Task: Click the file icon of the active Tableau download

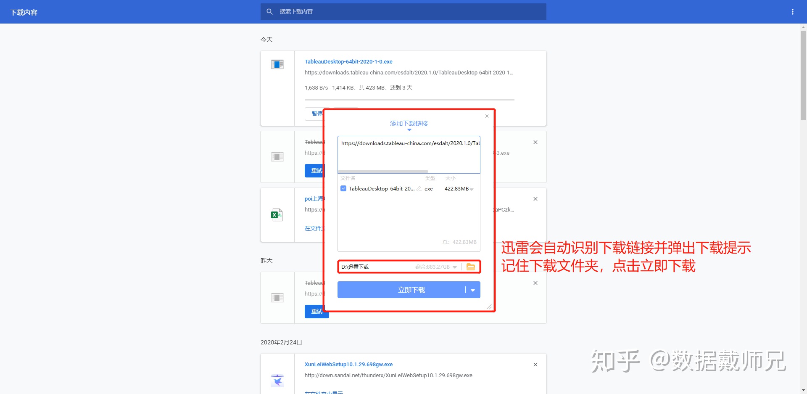Action: pyautogui.click(x=277, y=64)
